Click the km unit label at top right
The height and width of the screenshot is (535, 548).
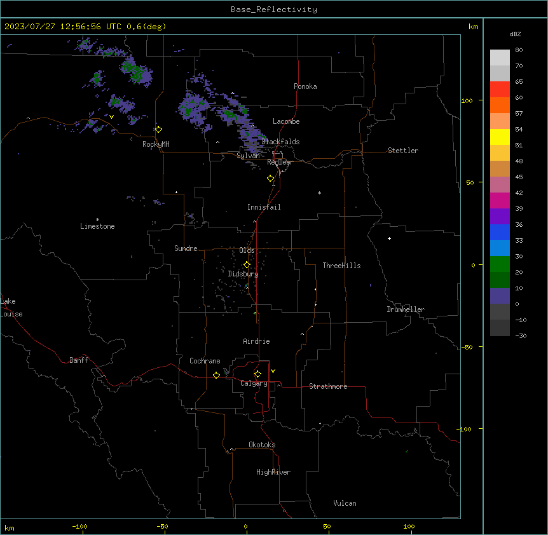coord(473,27)
